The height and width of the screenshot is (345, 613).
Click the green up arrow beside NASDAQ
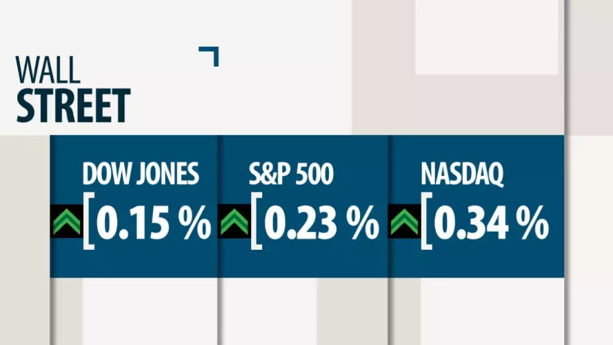click(x=405, y=221)
